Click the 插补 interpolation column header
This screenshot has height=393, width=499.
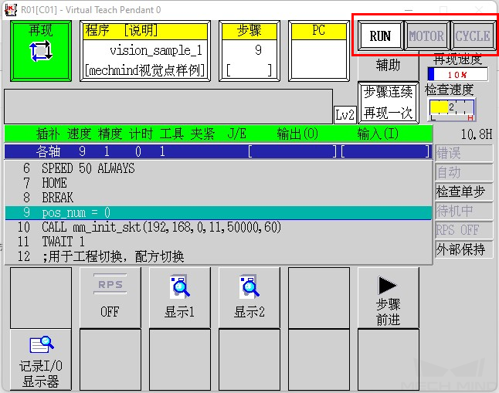[x=48, y=134]
